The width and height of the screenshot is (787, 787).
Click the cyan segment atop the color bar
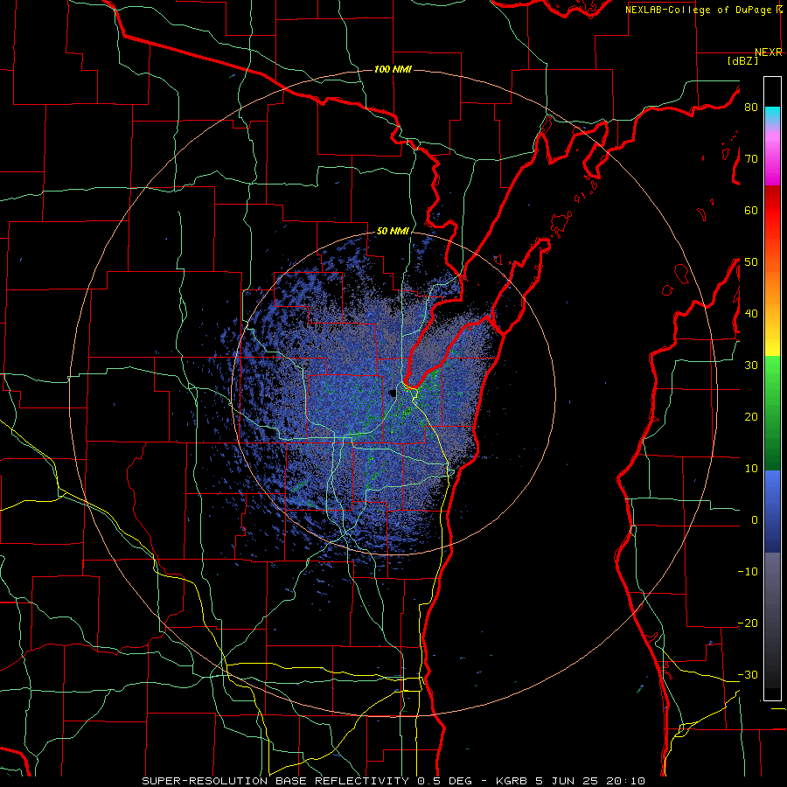pyautogui.click(x=772, y=115)
